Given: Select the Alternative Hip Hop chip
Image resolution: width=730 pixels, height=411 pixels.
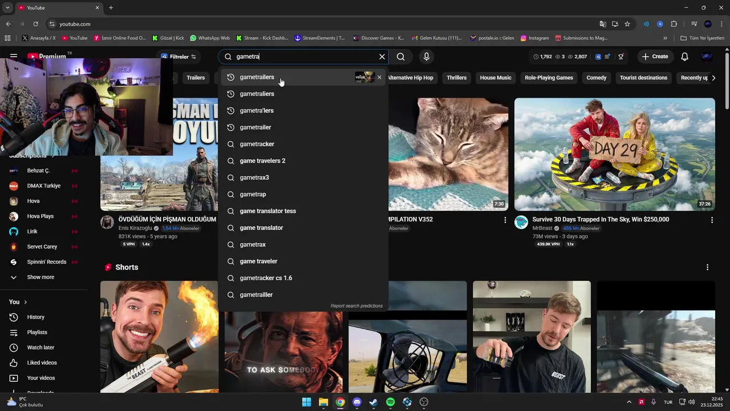Looking at the screenshot, I should coord(411,78).
